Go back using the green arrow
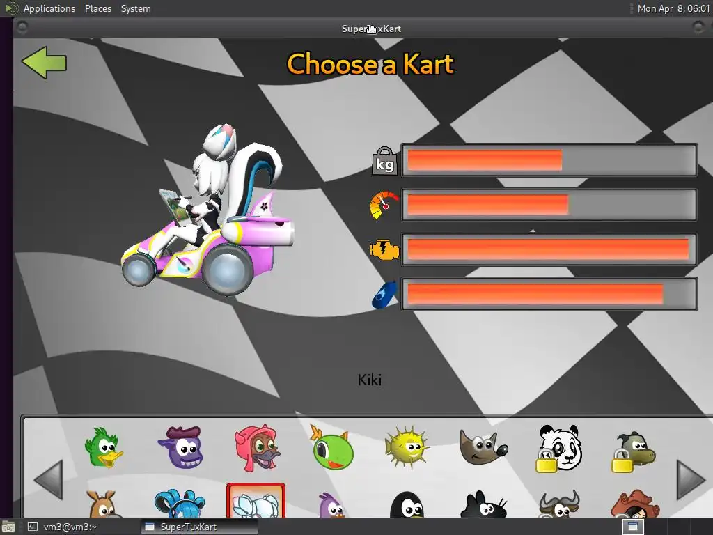 pos(44,62)
